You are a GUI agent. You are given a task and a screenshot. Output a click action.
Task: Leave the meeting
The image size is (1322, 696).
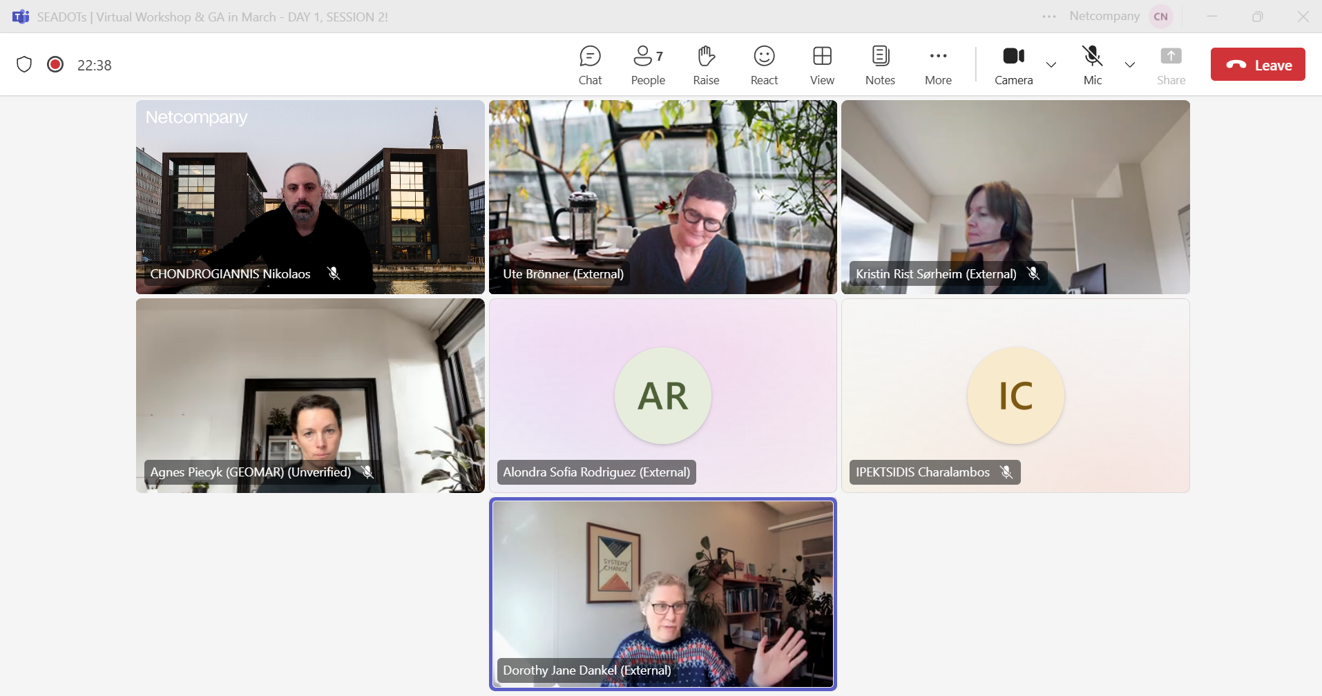[x=1257, y=65]
